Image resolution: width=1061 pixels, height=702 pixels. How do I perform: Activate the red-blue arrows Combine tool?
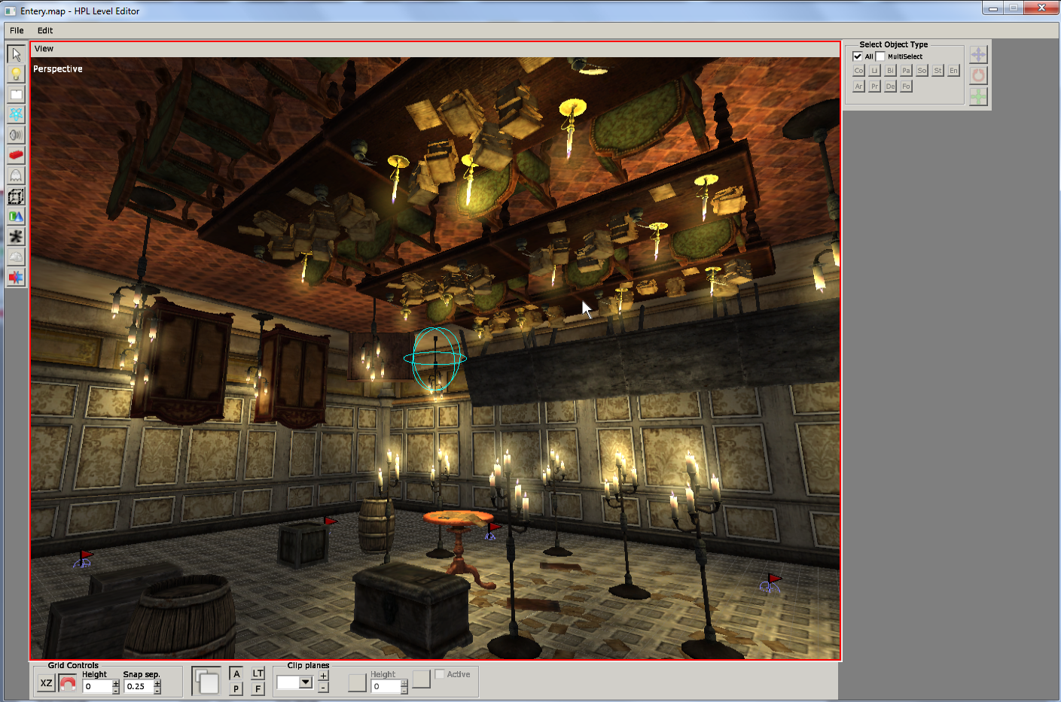point(16,278)
